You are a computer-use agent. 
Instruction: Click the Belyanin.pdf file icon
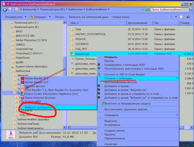click(x=72, y=54)
